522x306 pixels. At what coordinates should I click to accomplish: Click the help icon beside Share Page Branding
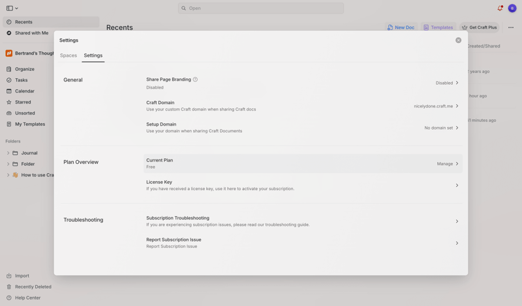(x=195, y=79)
